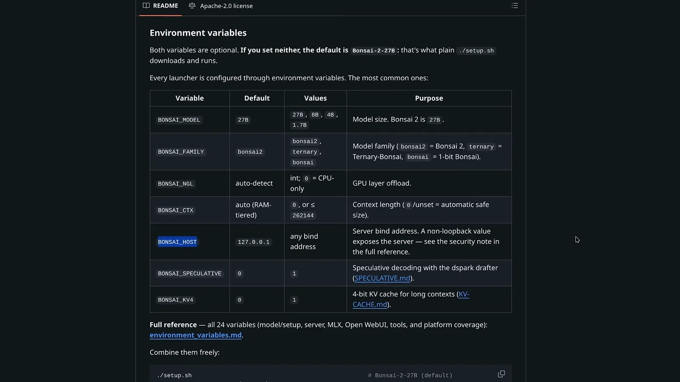Click the Full reference bold text
Image resolution: width=680 pixels, height=382 pixels.
(173, 325)
